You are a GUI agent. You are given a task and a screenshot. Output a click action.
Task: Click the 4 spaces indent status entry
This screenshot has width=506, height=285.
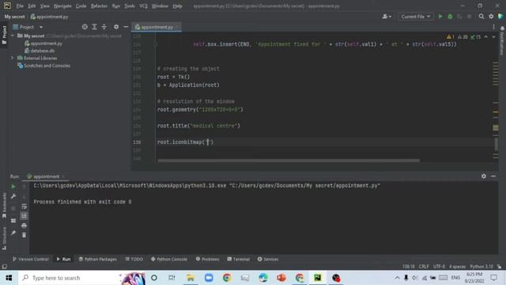pyautogui.click(x=457, y=267)
